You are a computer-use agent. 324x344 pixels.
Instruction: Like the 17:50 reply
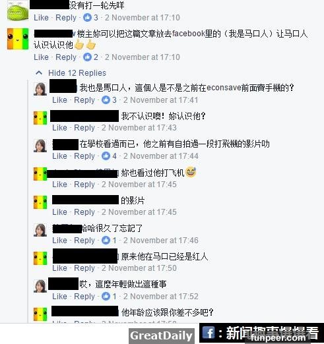[59, 268]
